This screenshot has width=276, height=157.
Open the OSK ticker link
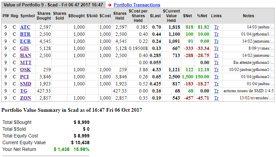[x=25, y=70]
